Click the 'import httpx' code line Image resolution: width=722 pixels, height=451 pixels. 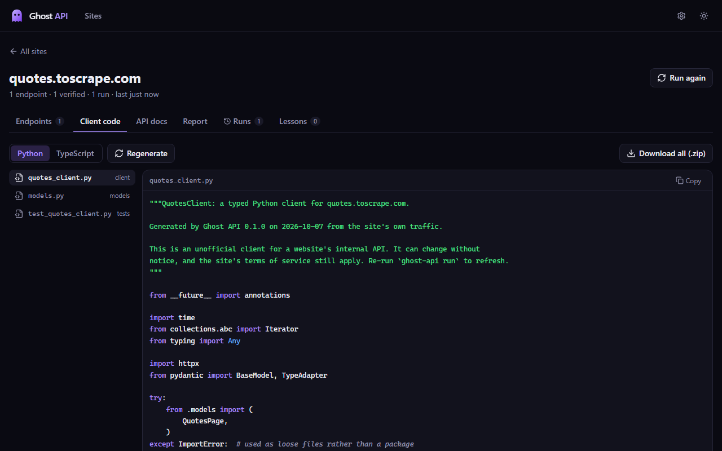(174, 363)
